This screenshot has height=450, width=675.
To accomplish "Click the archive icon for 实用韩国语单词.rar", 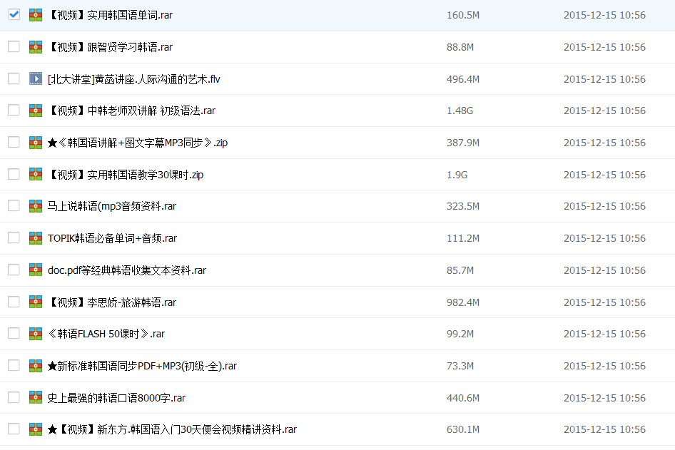I will click(x=36, y=15).
